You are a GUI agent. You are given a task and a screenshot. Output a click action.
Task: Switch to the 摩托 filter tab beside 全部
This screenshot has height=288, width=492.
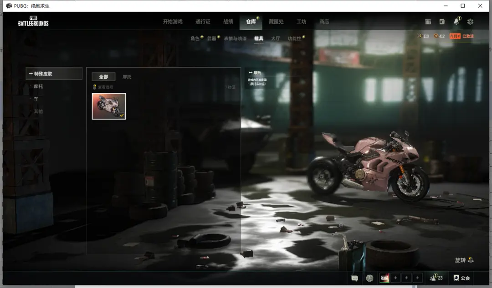pos(127,77)
